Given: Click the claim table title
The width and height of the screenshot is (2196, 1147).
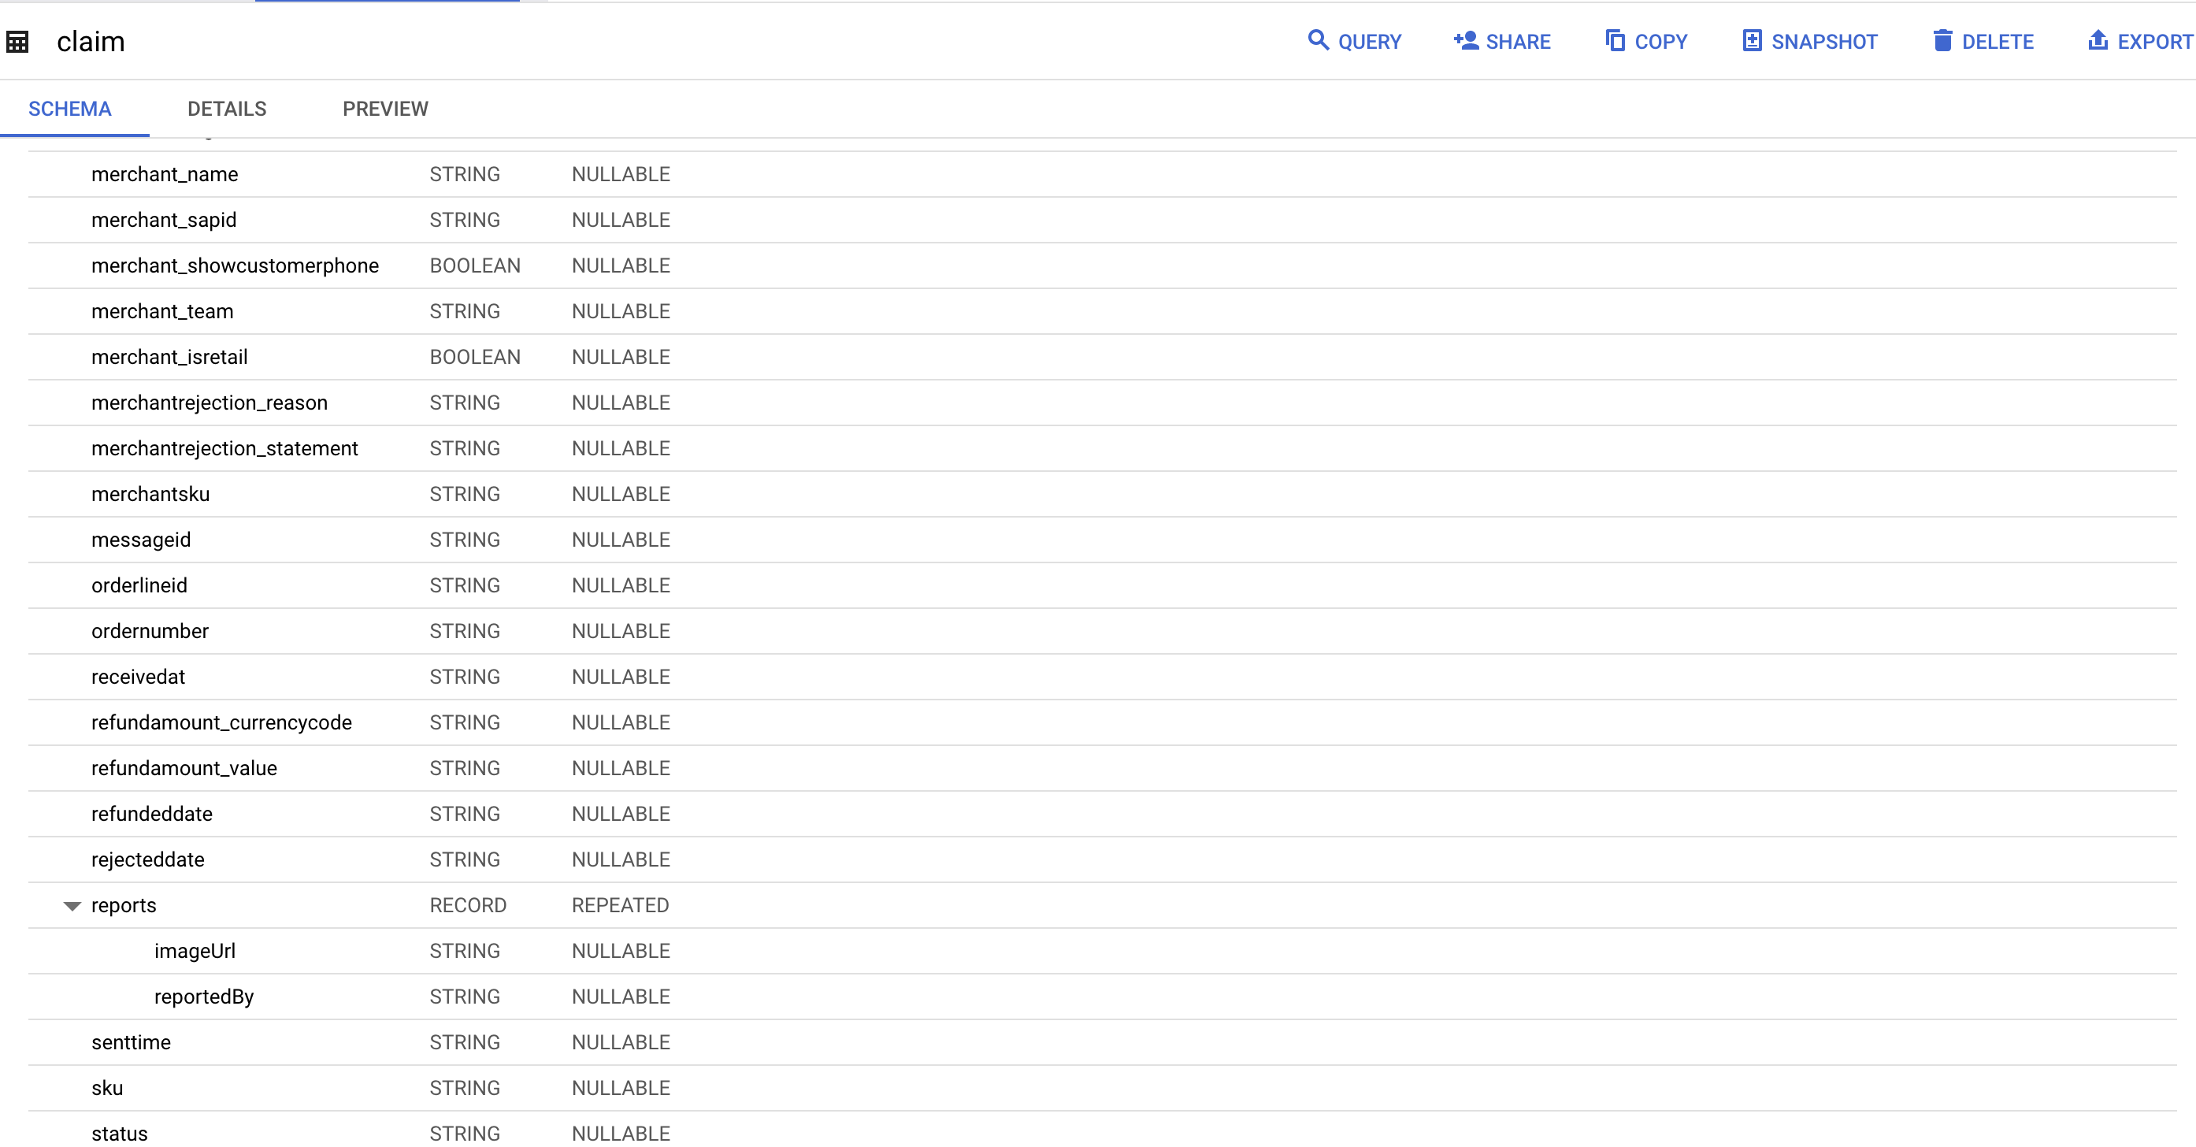Looking at the screenshot, I should pyautogui.click(x=91, y=42).
